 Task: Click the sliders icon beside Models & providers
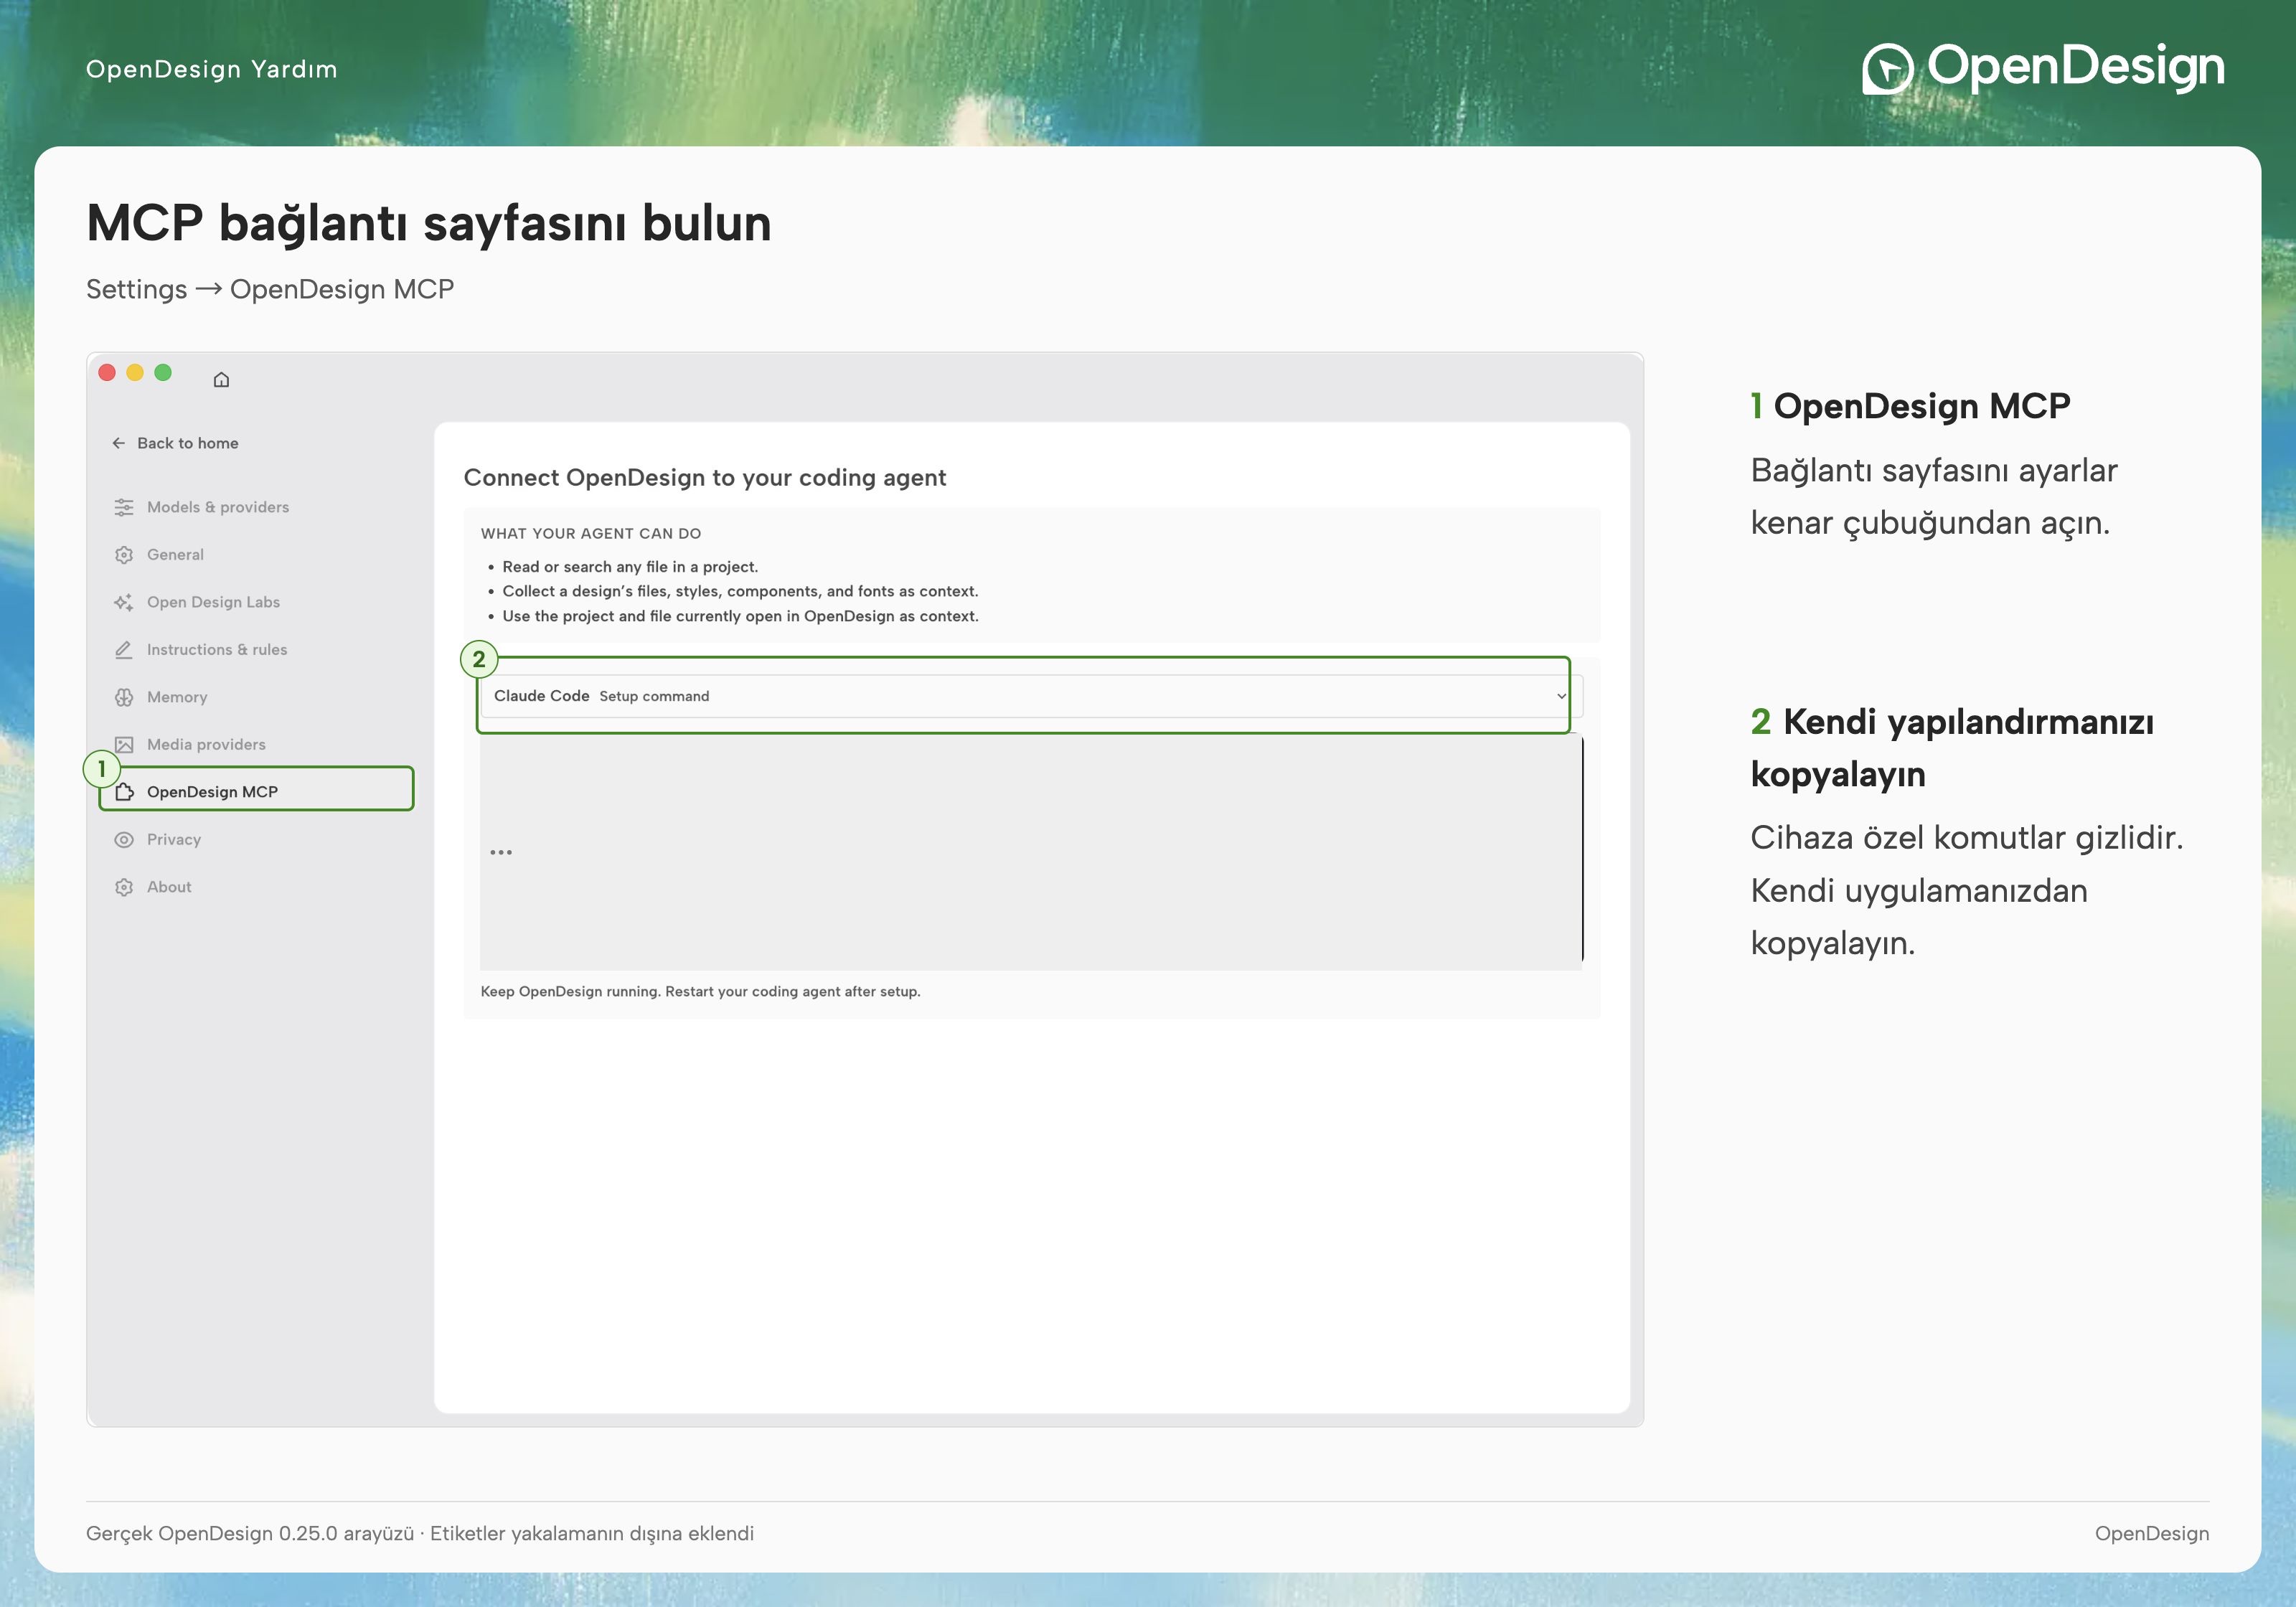pos(124,507)
